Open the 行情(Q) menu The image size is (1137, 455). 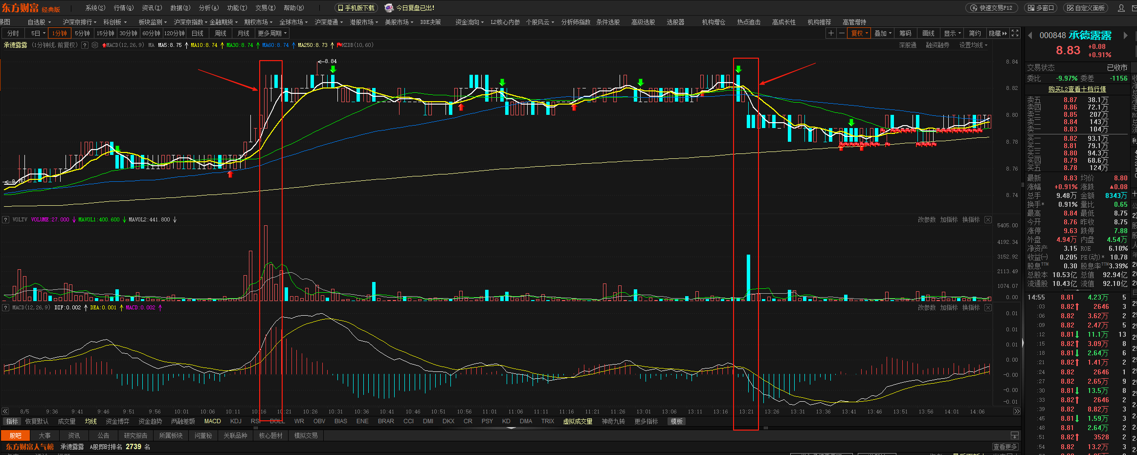pos(123,8)
